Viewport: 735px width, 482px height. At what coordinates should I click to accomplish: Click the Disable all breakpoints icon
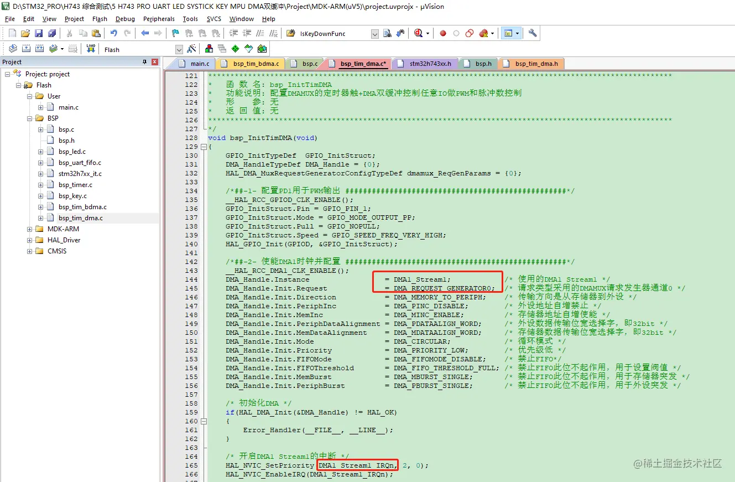pos(470,33)
